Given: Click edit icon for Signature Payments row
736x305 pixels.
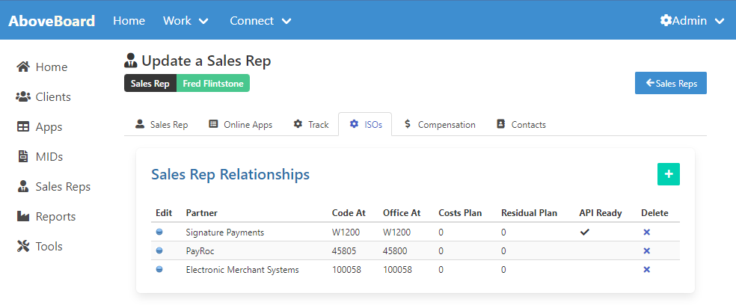Looking at the screenshot, I should (159, 232).
